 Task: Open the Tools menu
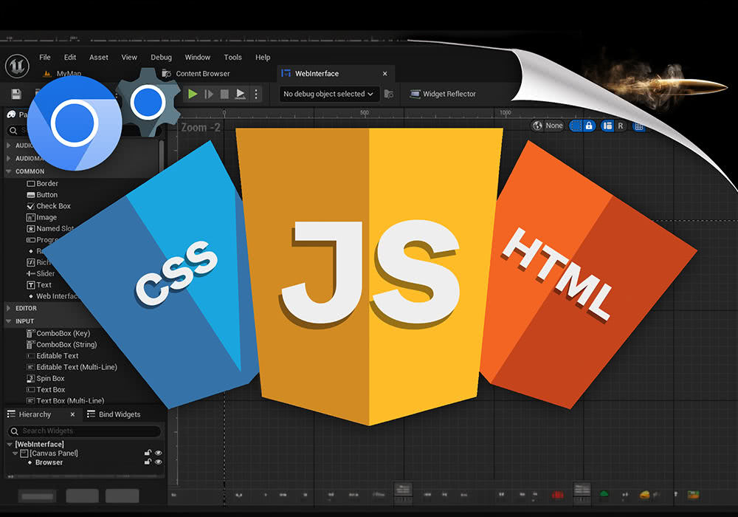point(232,58)
